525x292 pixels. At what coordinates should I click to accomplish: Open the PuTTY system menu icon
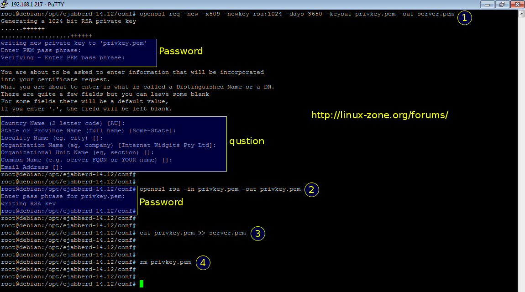coord(5,4)
